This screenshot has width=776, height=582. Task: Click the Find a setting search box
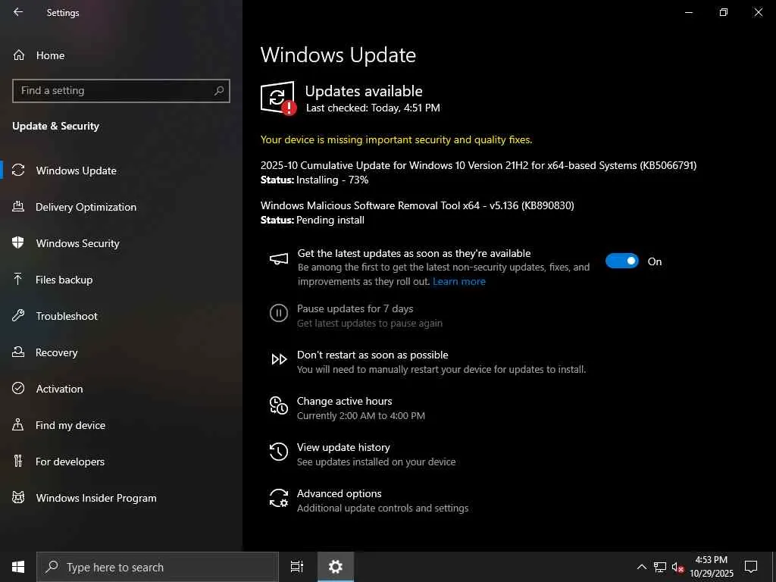pyautogui.click(x=121, y=91)
